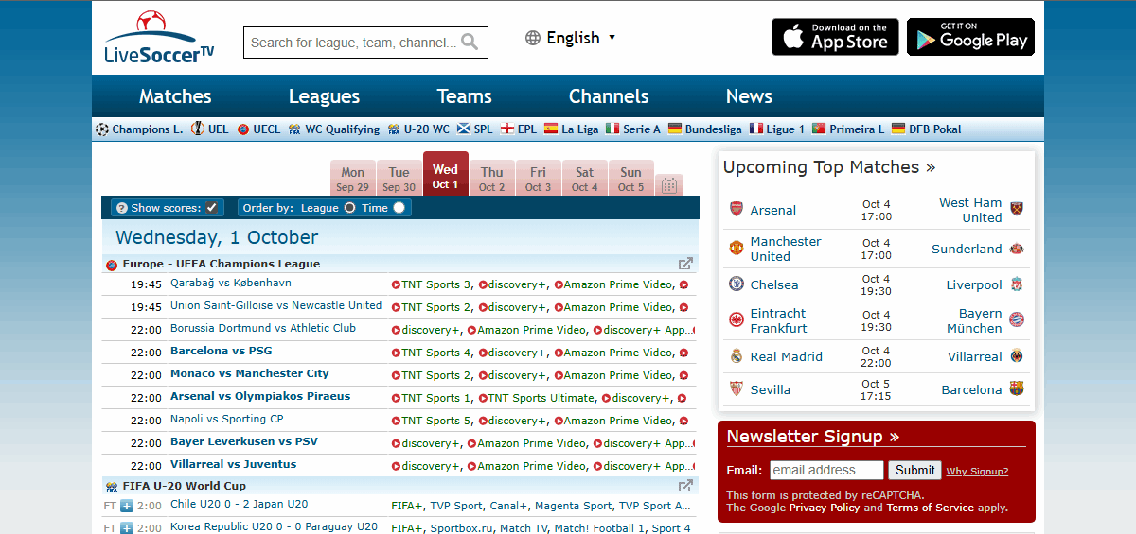This screenshot has width=1136, height=534.
Task: Click the newsletter email address field
Action: pos(825,470)
